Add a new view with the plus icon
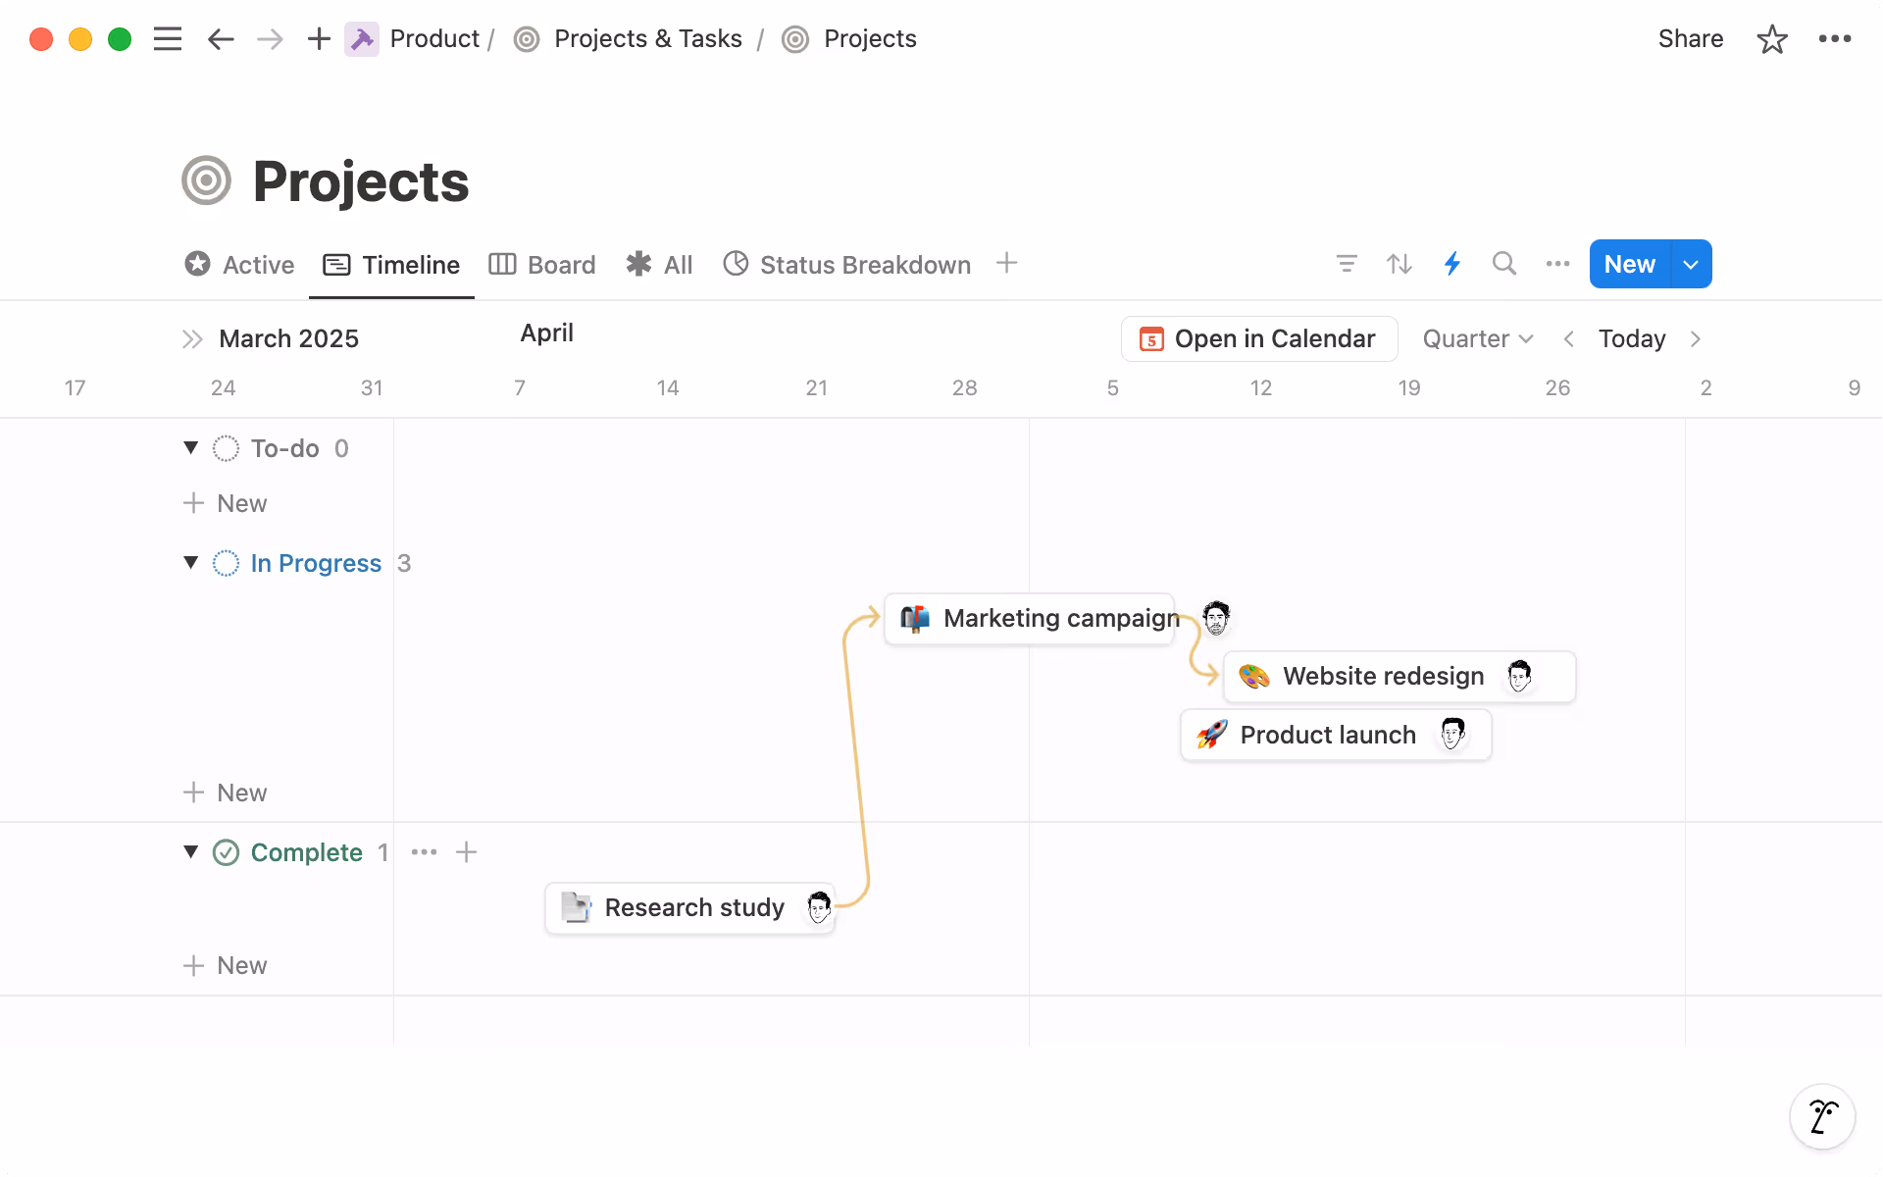 point(1007,263)
